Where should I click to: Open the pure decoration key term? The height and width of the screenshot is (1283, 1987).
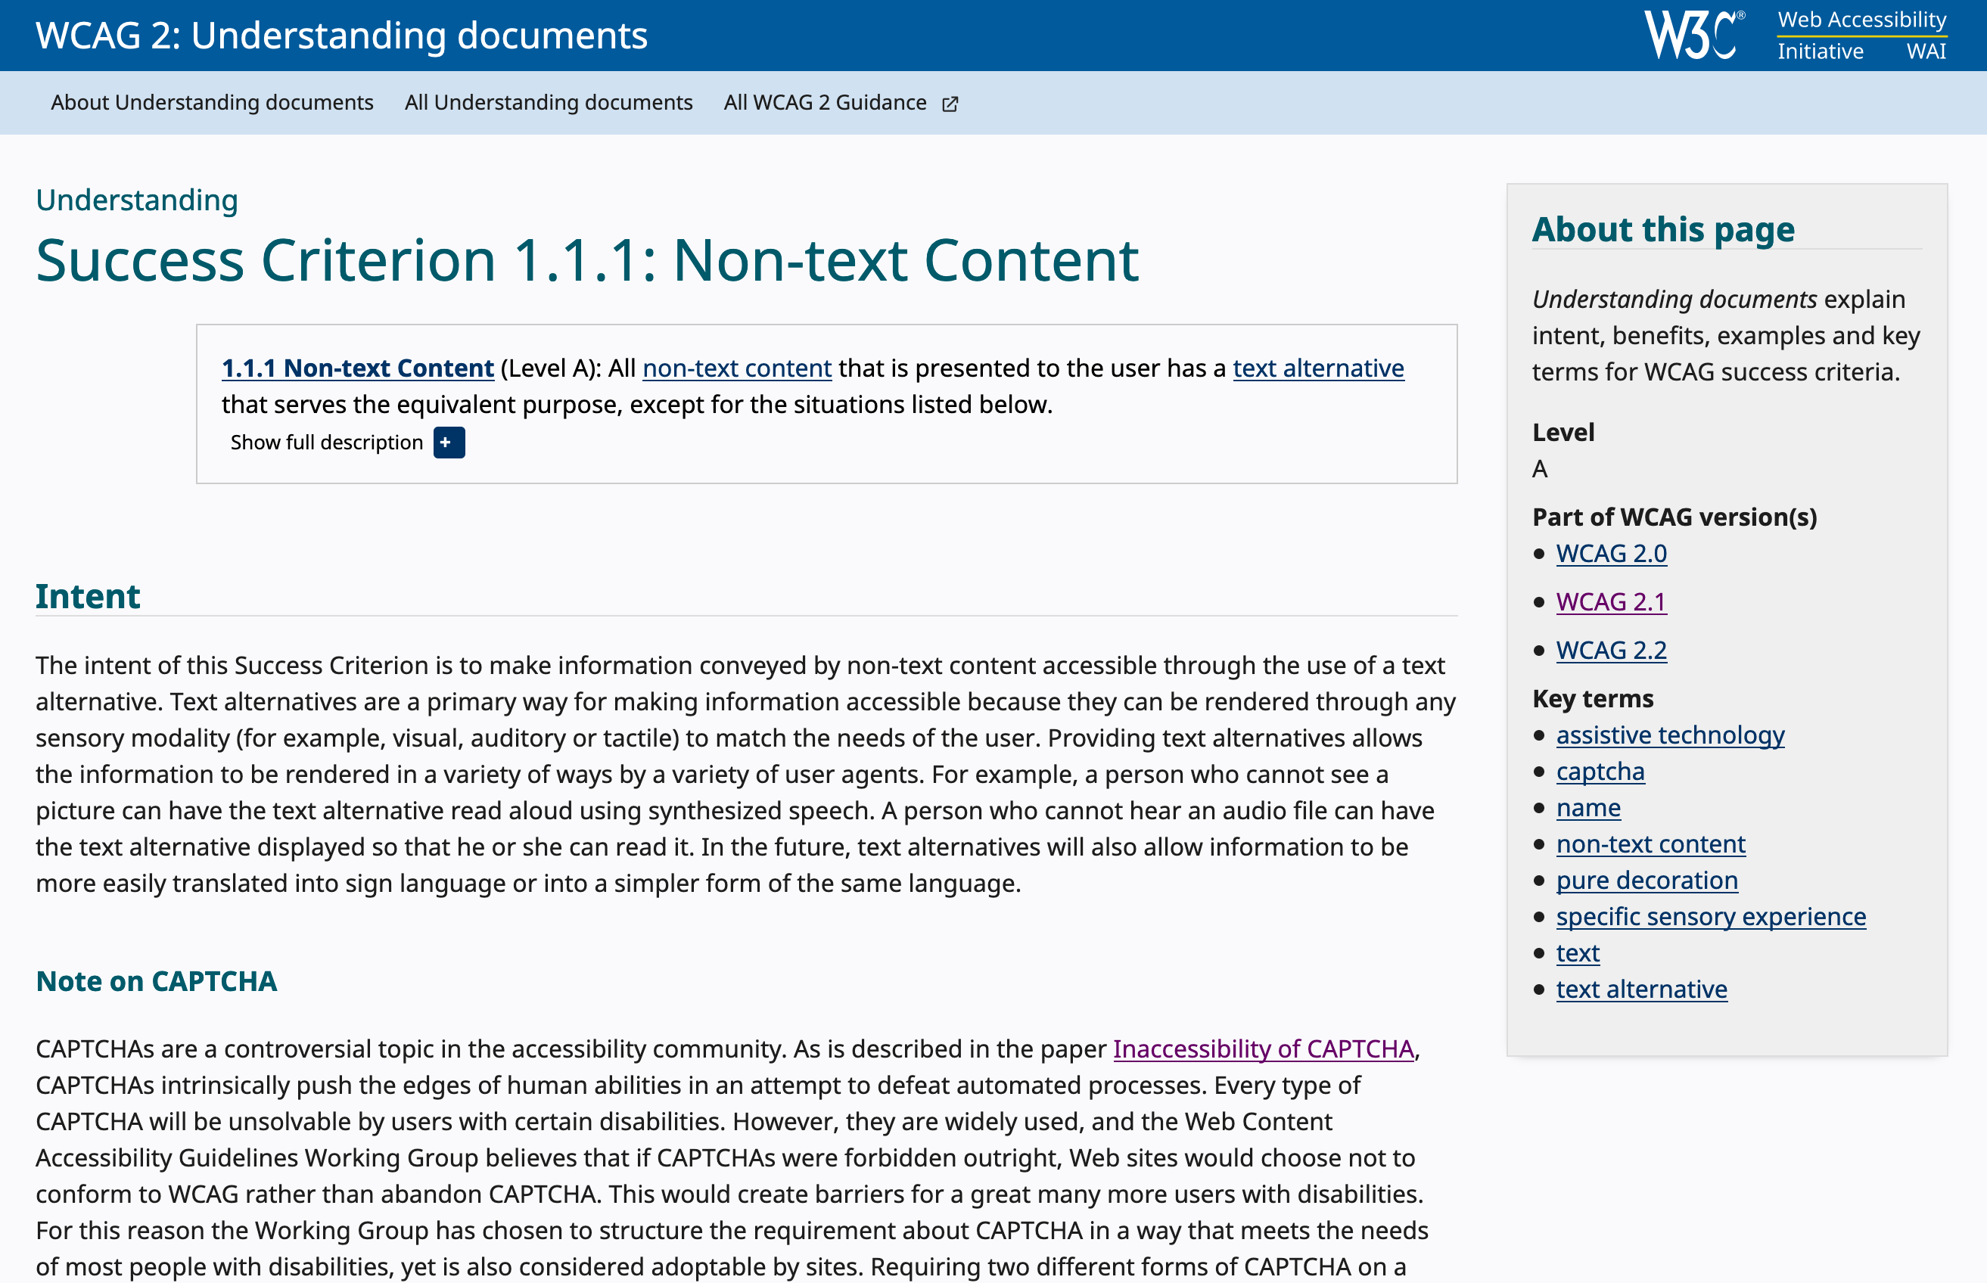tap(1647, 880)
